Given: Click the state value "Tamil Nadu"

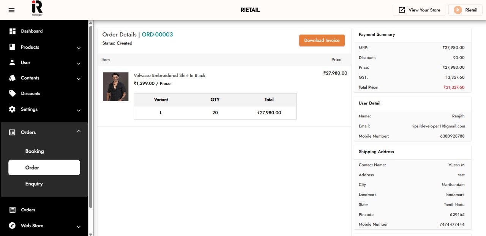Looking at the screenshot, I should pyautogui.click(x=454, y=204).
